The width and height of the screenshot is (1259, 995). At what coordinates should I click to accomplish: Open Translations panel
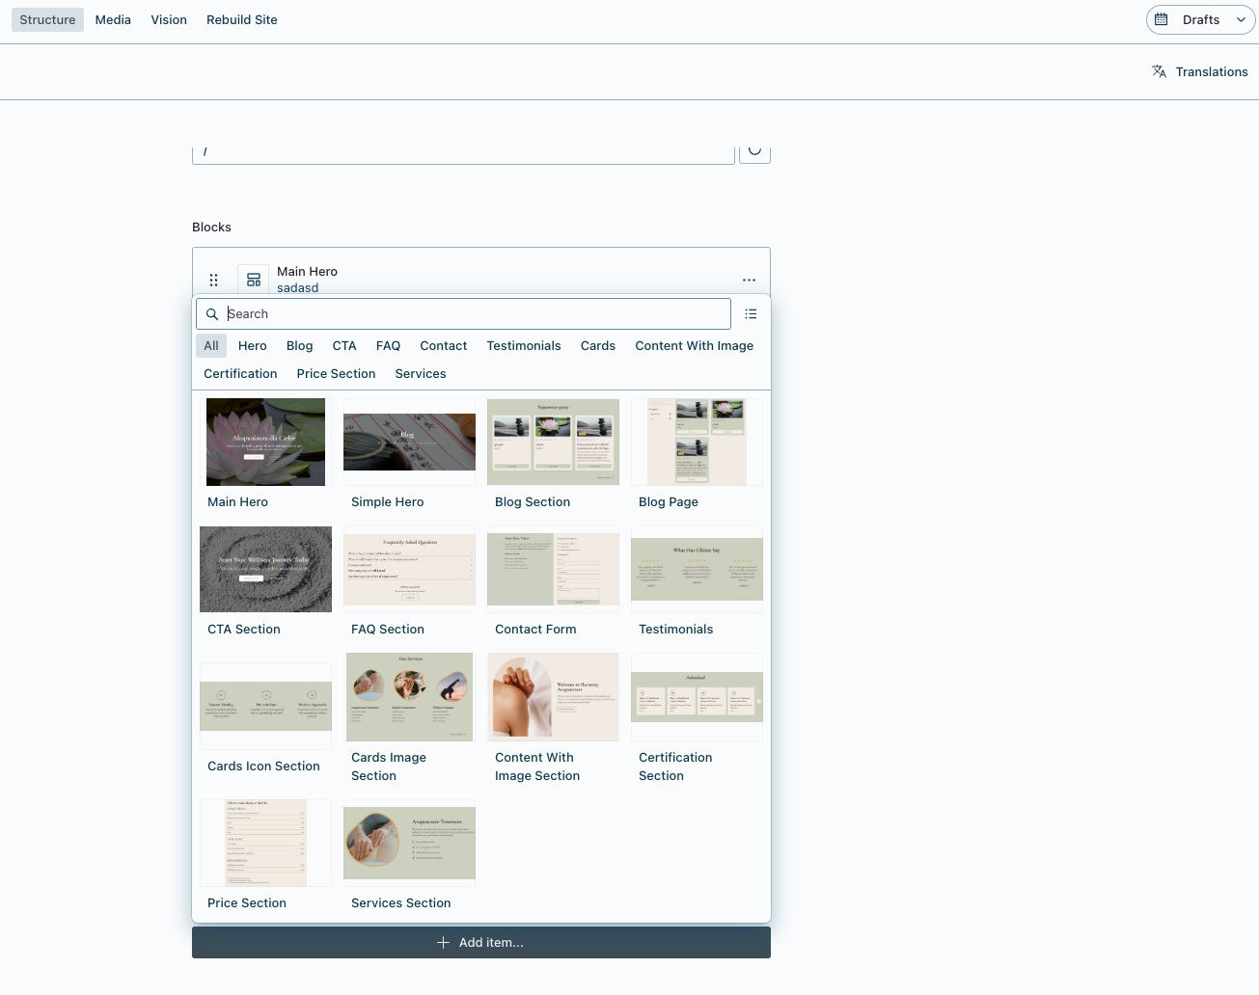click(x=1200, y=71)
